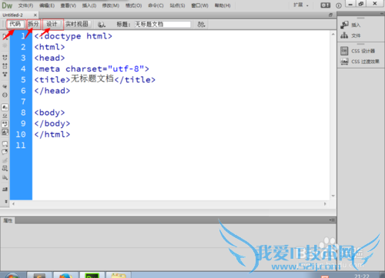Viewport: 385px width, 278px height.
Task: Open the 插入(I) menu
Action: 89,5
